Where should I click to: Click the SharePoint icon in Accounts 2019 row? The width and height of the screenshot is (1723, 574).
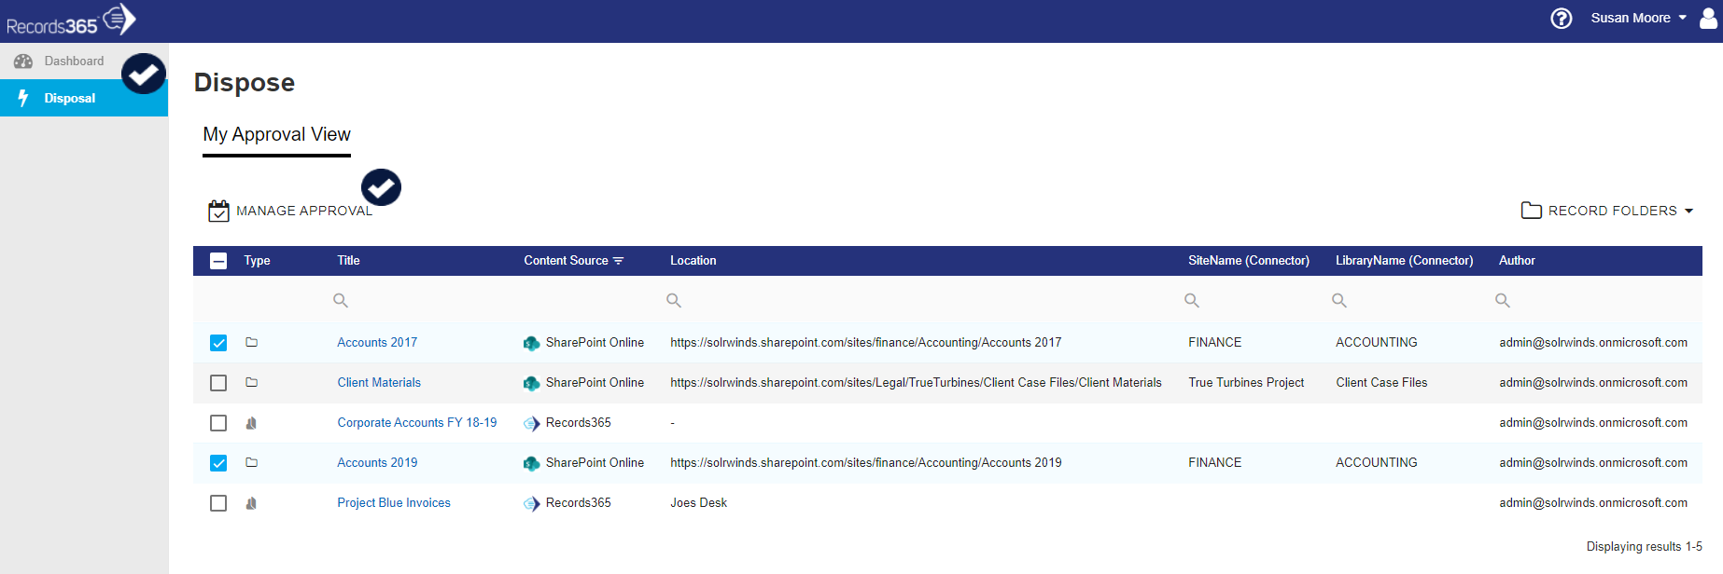(531, 463)
